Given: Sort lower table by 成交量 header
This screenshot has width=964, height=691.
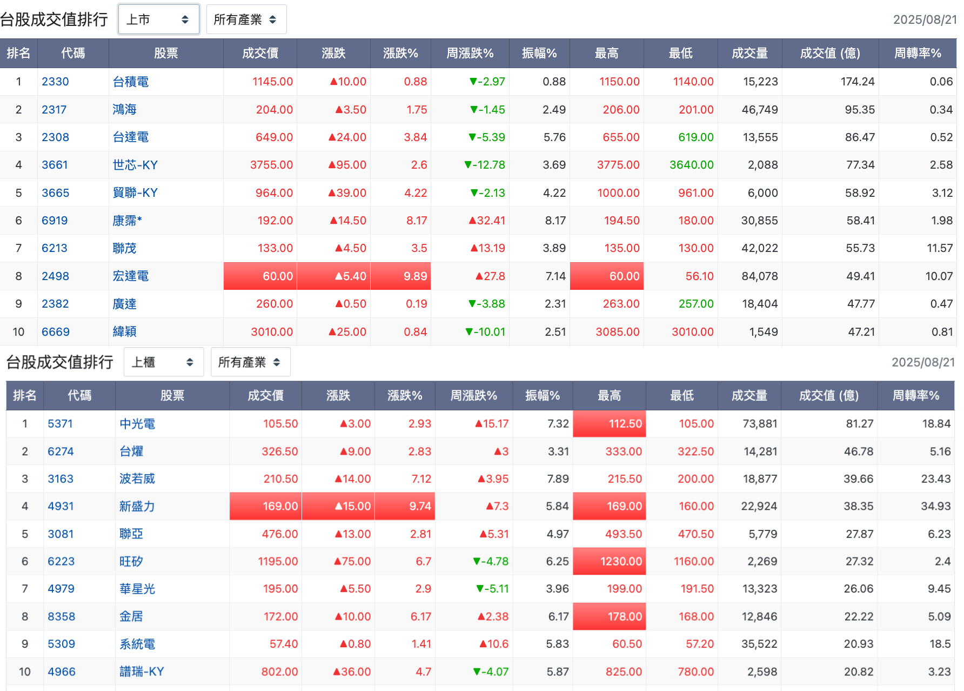Looking at the screenshot, I should [749, 395].
